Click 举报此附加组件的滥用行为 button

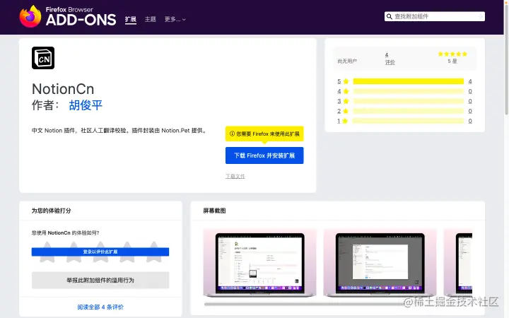[100, 280]
